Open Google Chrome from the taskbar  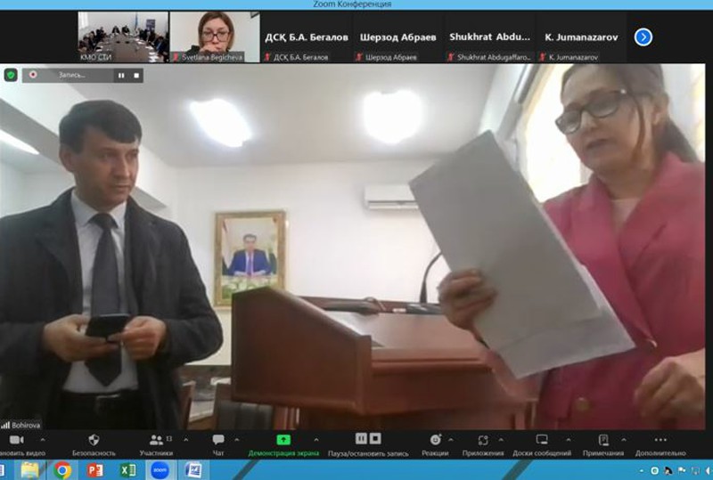click(62, 469)
